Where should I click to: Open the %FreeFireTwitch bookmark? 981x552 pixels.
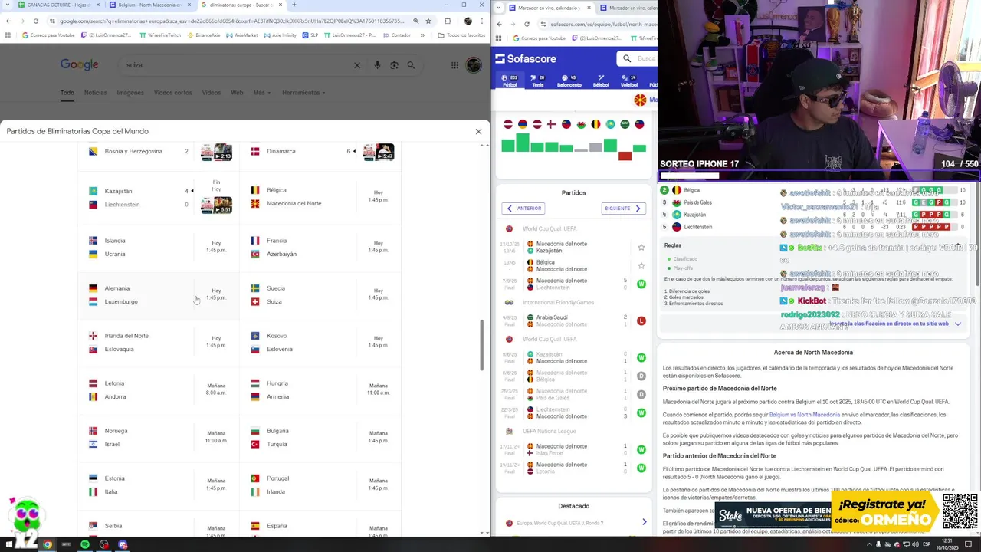(160, 35)
